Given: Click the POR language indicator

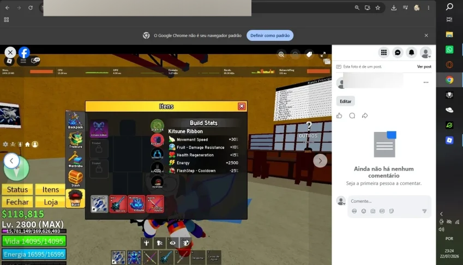Looking at the screenshot, I should (x=449, y=238).
